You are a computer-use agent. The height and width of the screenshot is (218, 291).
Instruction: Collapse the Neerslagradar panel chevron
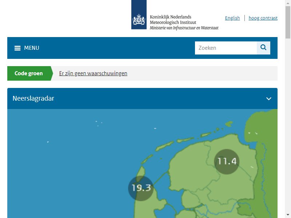(268, 98)
